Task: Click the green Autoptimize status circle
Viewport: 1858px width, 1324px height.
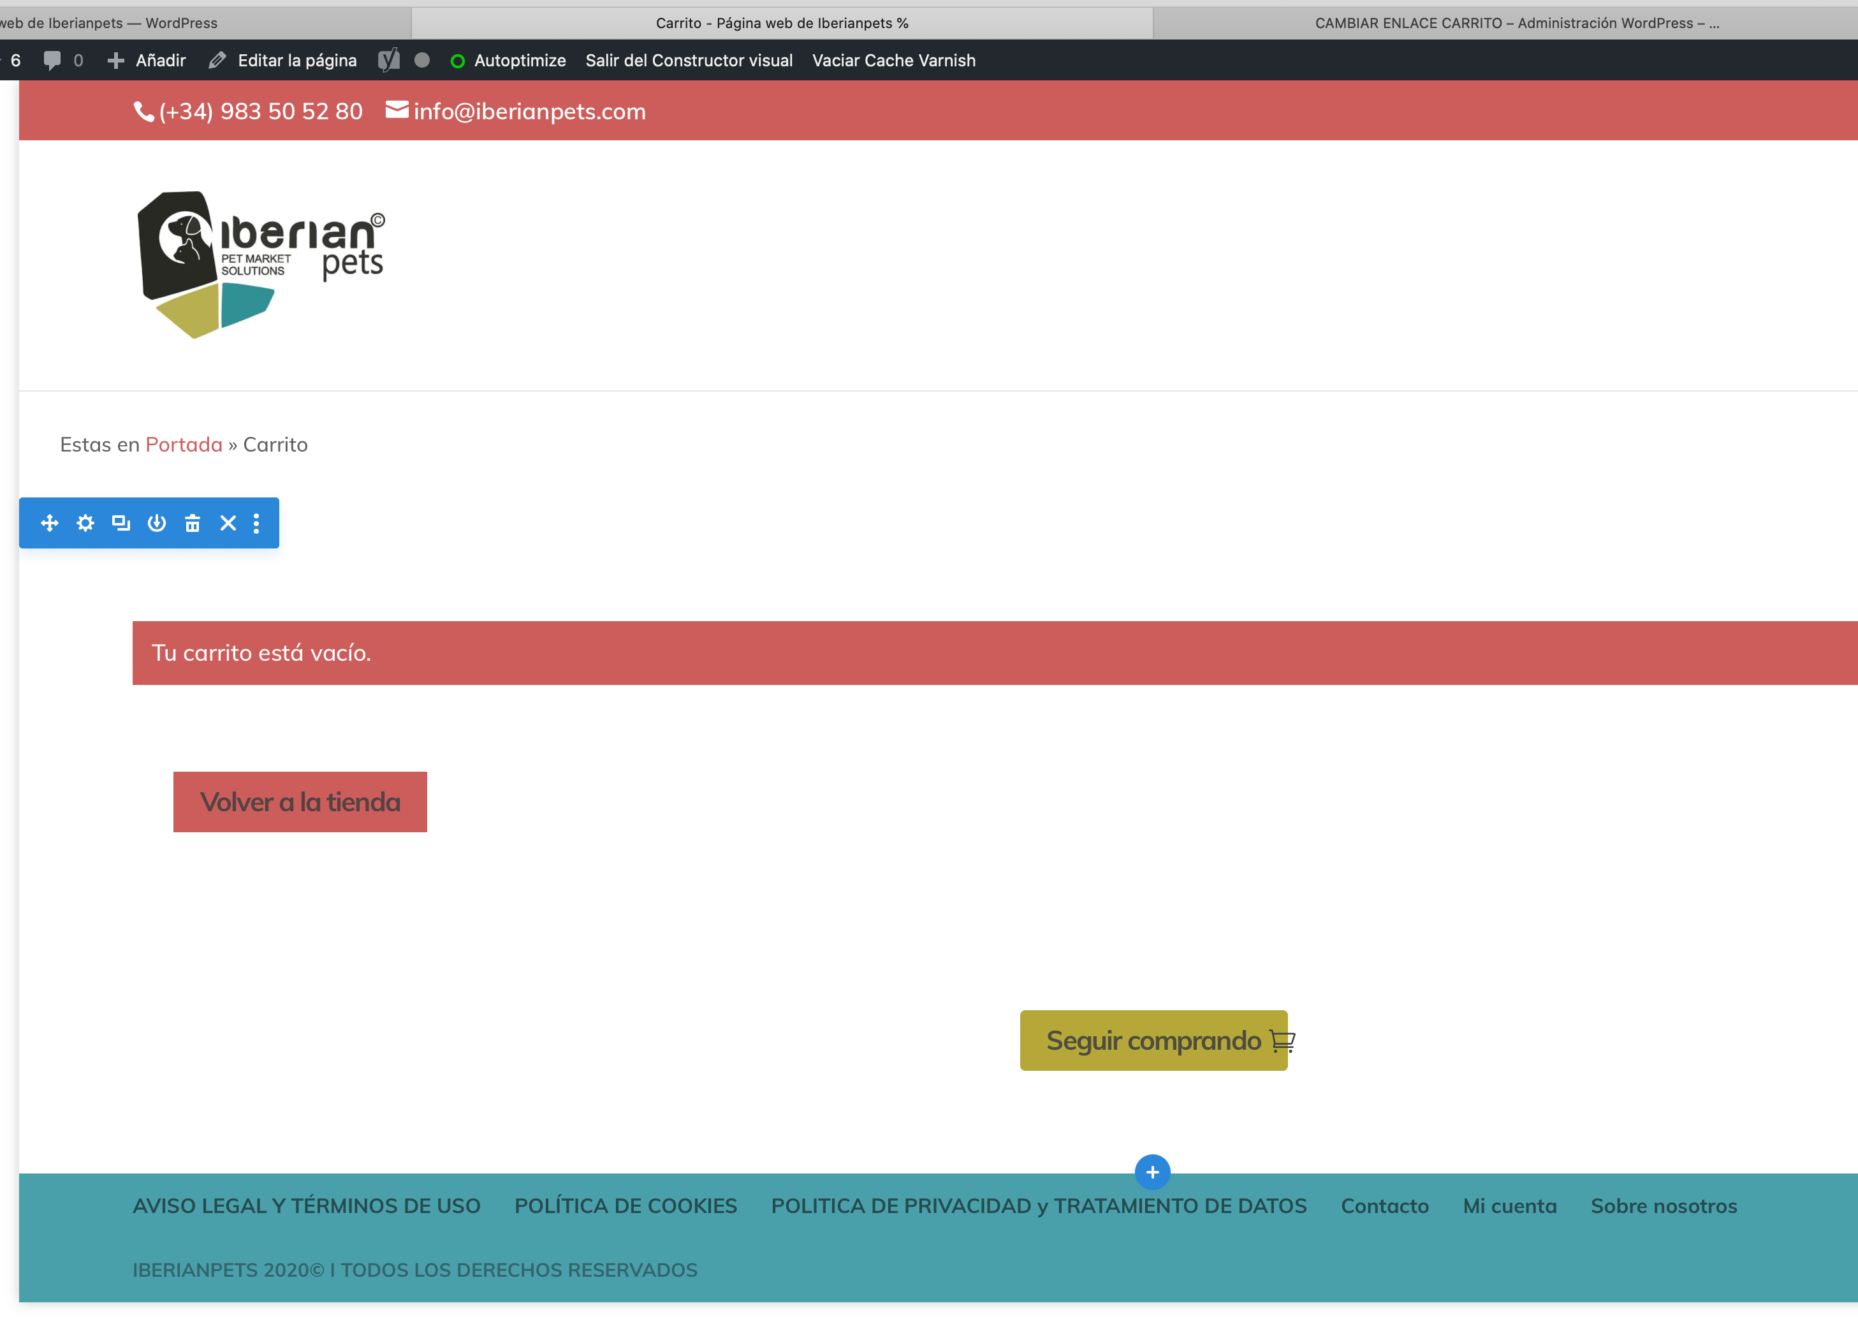Action: (x=458, y=61)
